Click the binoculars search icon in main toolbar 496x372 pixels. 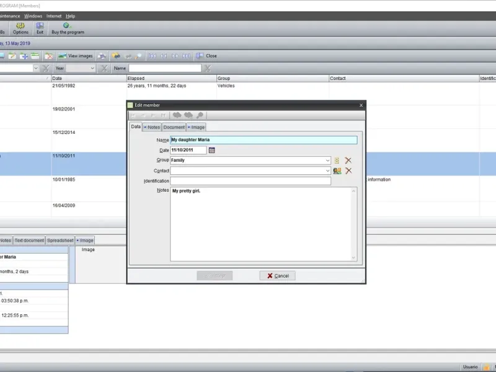click(x=116, y=56)
